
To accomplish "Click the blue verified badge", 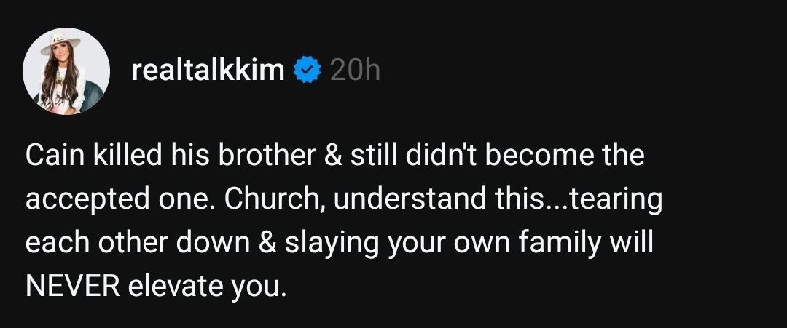I will pos(307,71).
